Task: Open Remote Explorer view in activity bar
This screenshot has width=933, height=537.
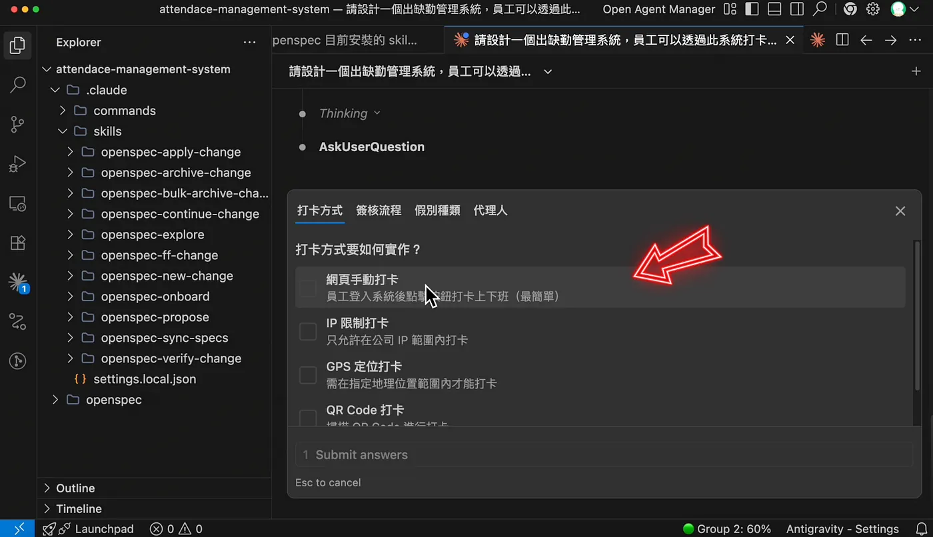Action: pyautogui.click(x=18, y=203)
